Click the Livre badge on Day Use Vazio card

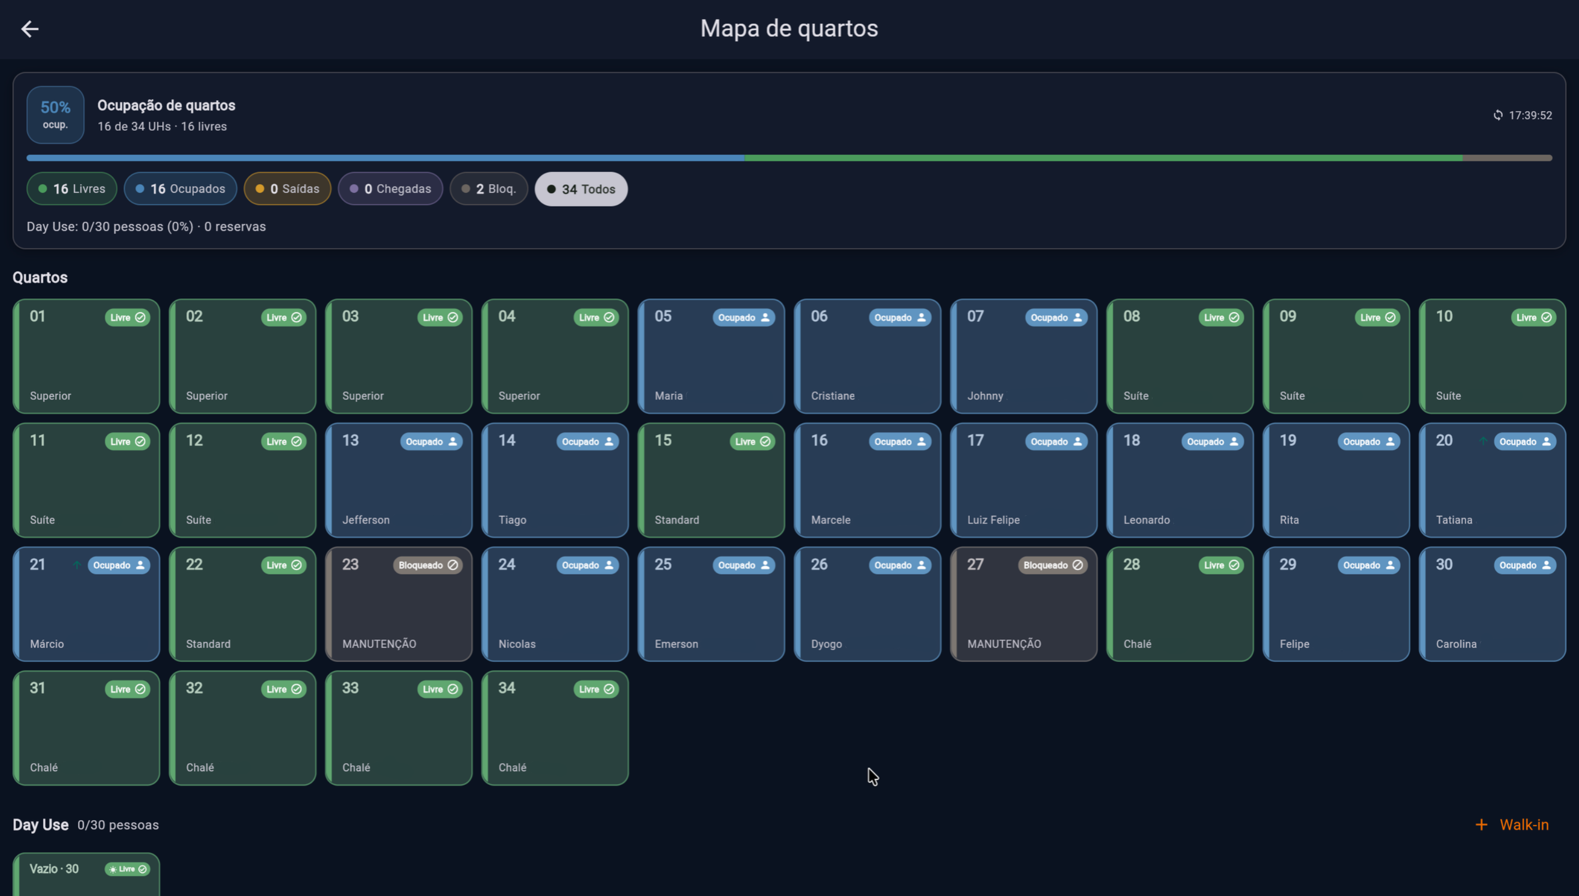tap(127, 869)
